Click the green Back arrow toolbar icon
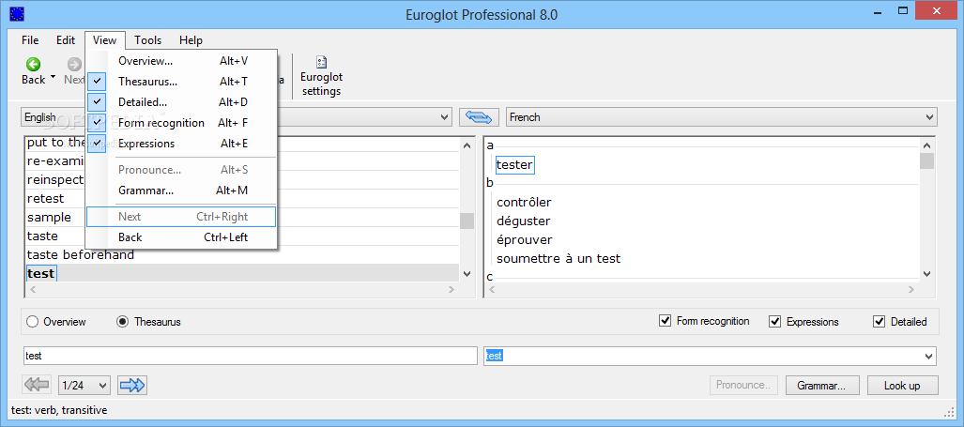This screenshot has width=964, height=427. (x=33, y=64)
